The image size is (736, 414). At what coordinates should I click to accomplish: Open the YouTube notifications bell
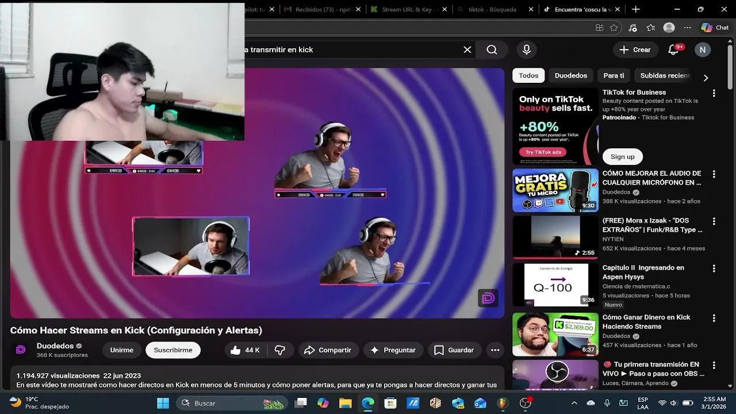(673, 50)
